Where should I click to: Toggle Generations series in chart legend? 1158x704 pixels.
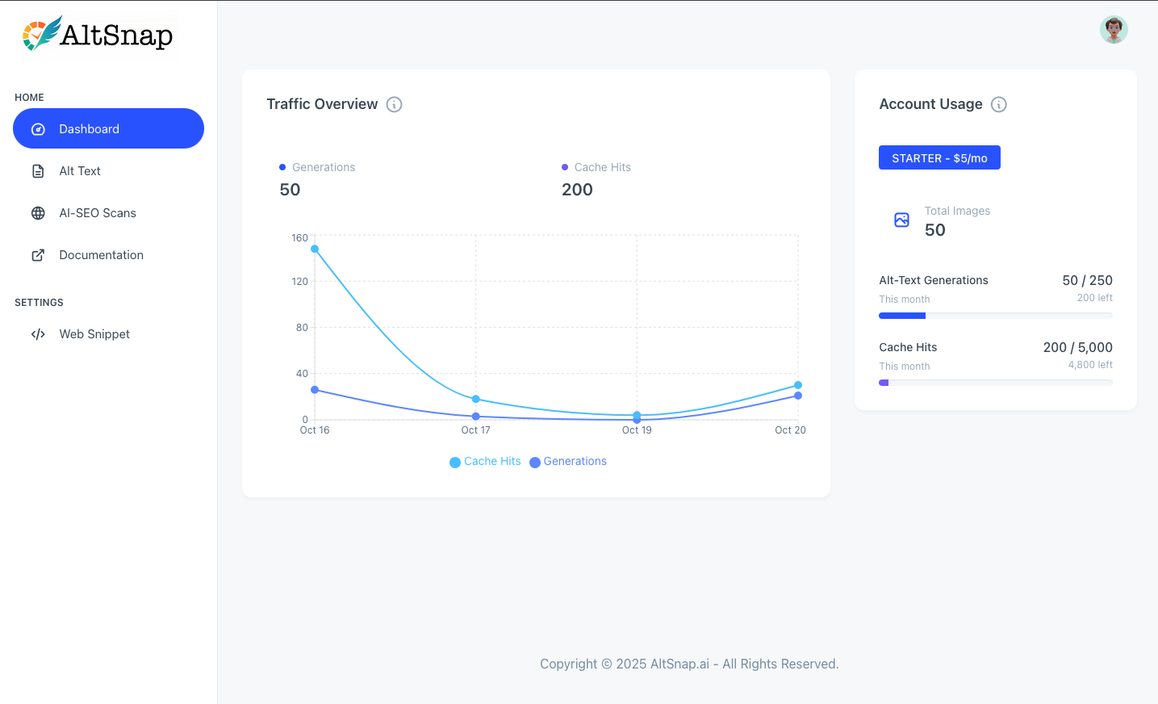568,462
